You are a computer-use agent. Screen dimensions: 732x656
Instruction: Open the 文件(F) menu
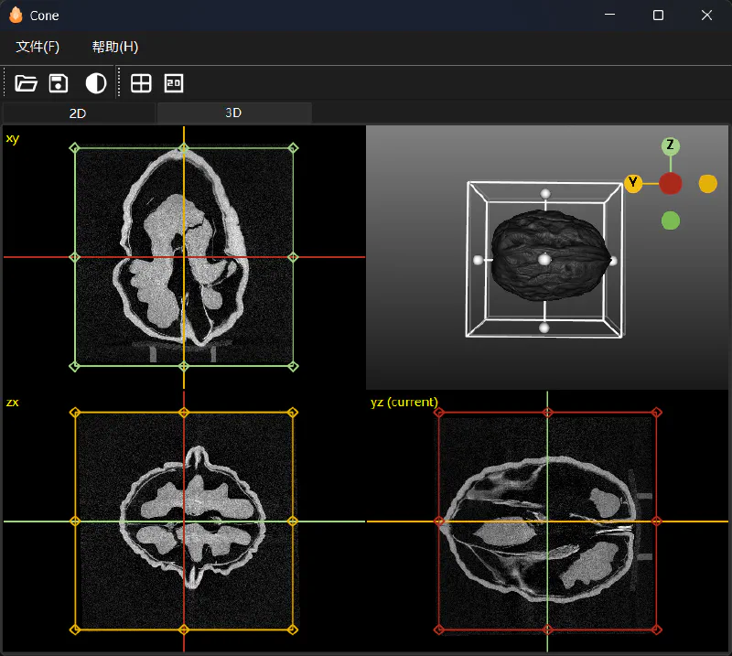(38, 47)
